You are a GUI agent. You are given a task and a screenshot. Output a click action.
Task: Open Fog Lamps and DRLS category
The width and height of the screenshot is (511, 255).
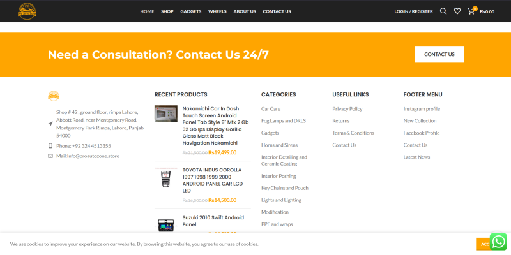(x=283, y=121)
